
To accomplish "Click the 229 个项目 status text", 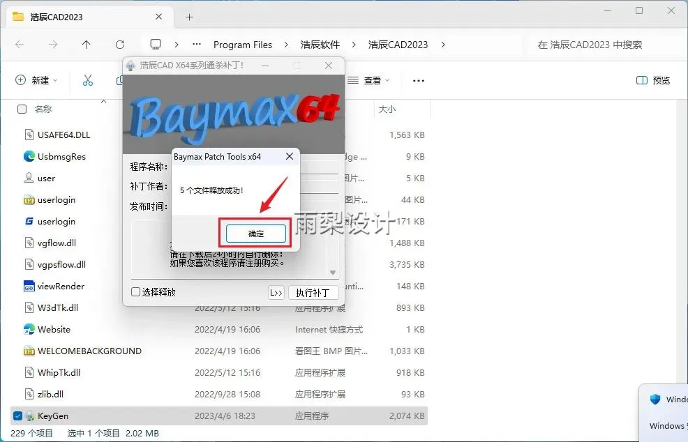I will click(31, 433).
